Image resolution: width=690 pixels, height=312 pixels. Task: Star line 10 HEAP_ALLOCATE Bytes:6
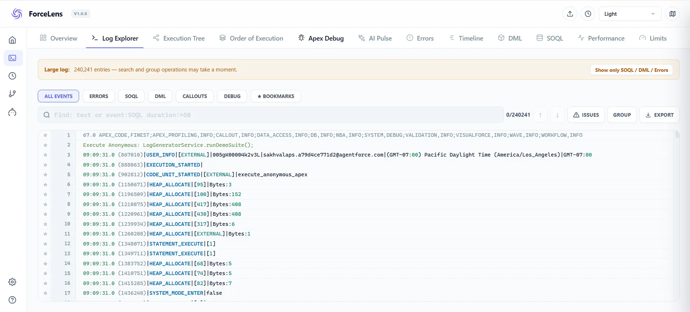point(45,224)
